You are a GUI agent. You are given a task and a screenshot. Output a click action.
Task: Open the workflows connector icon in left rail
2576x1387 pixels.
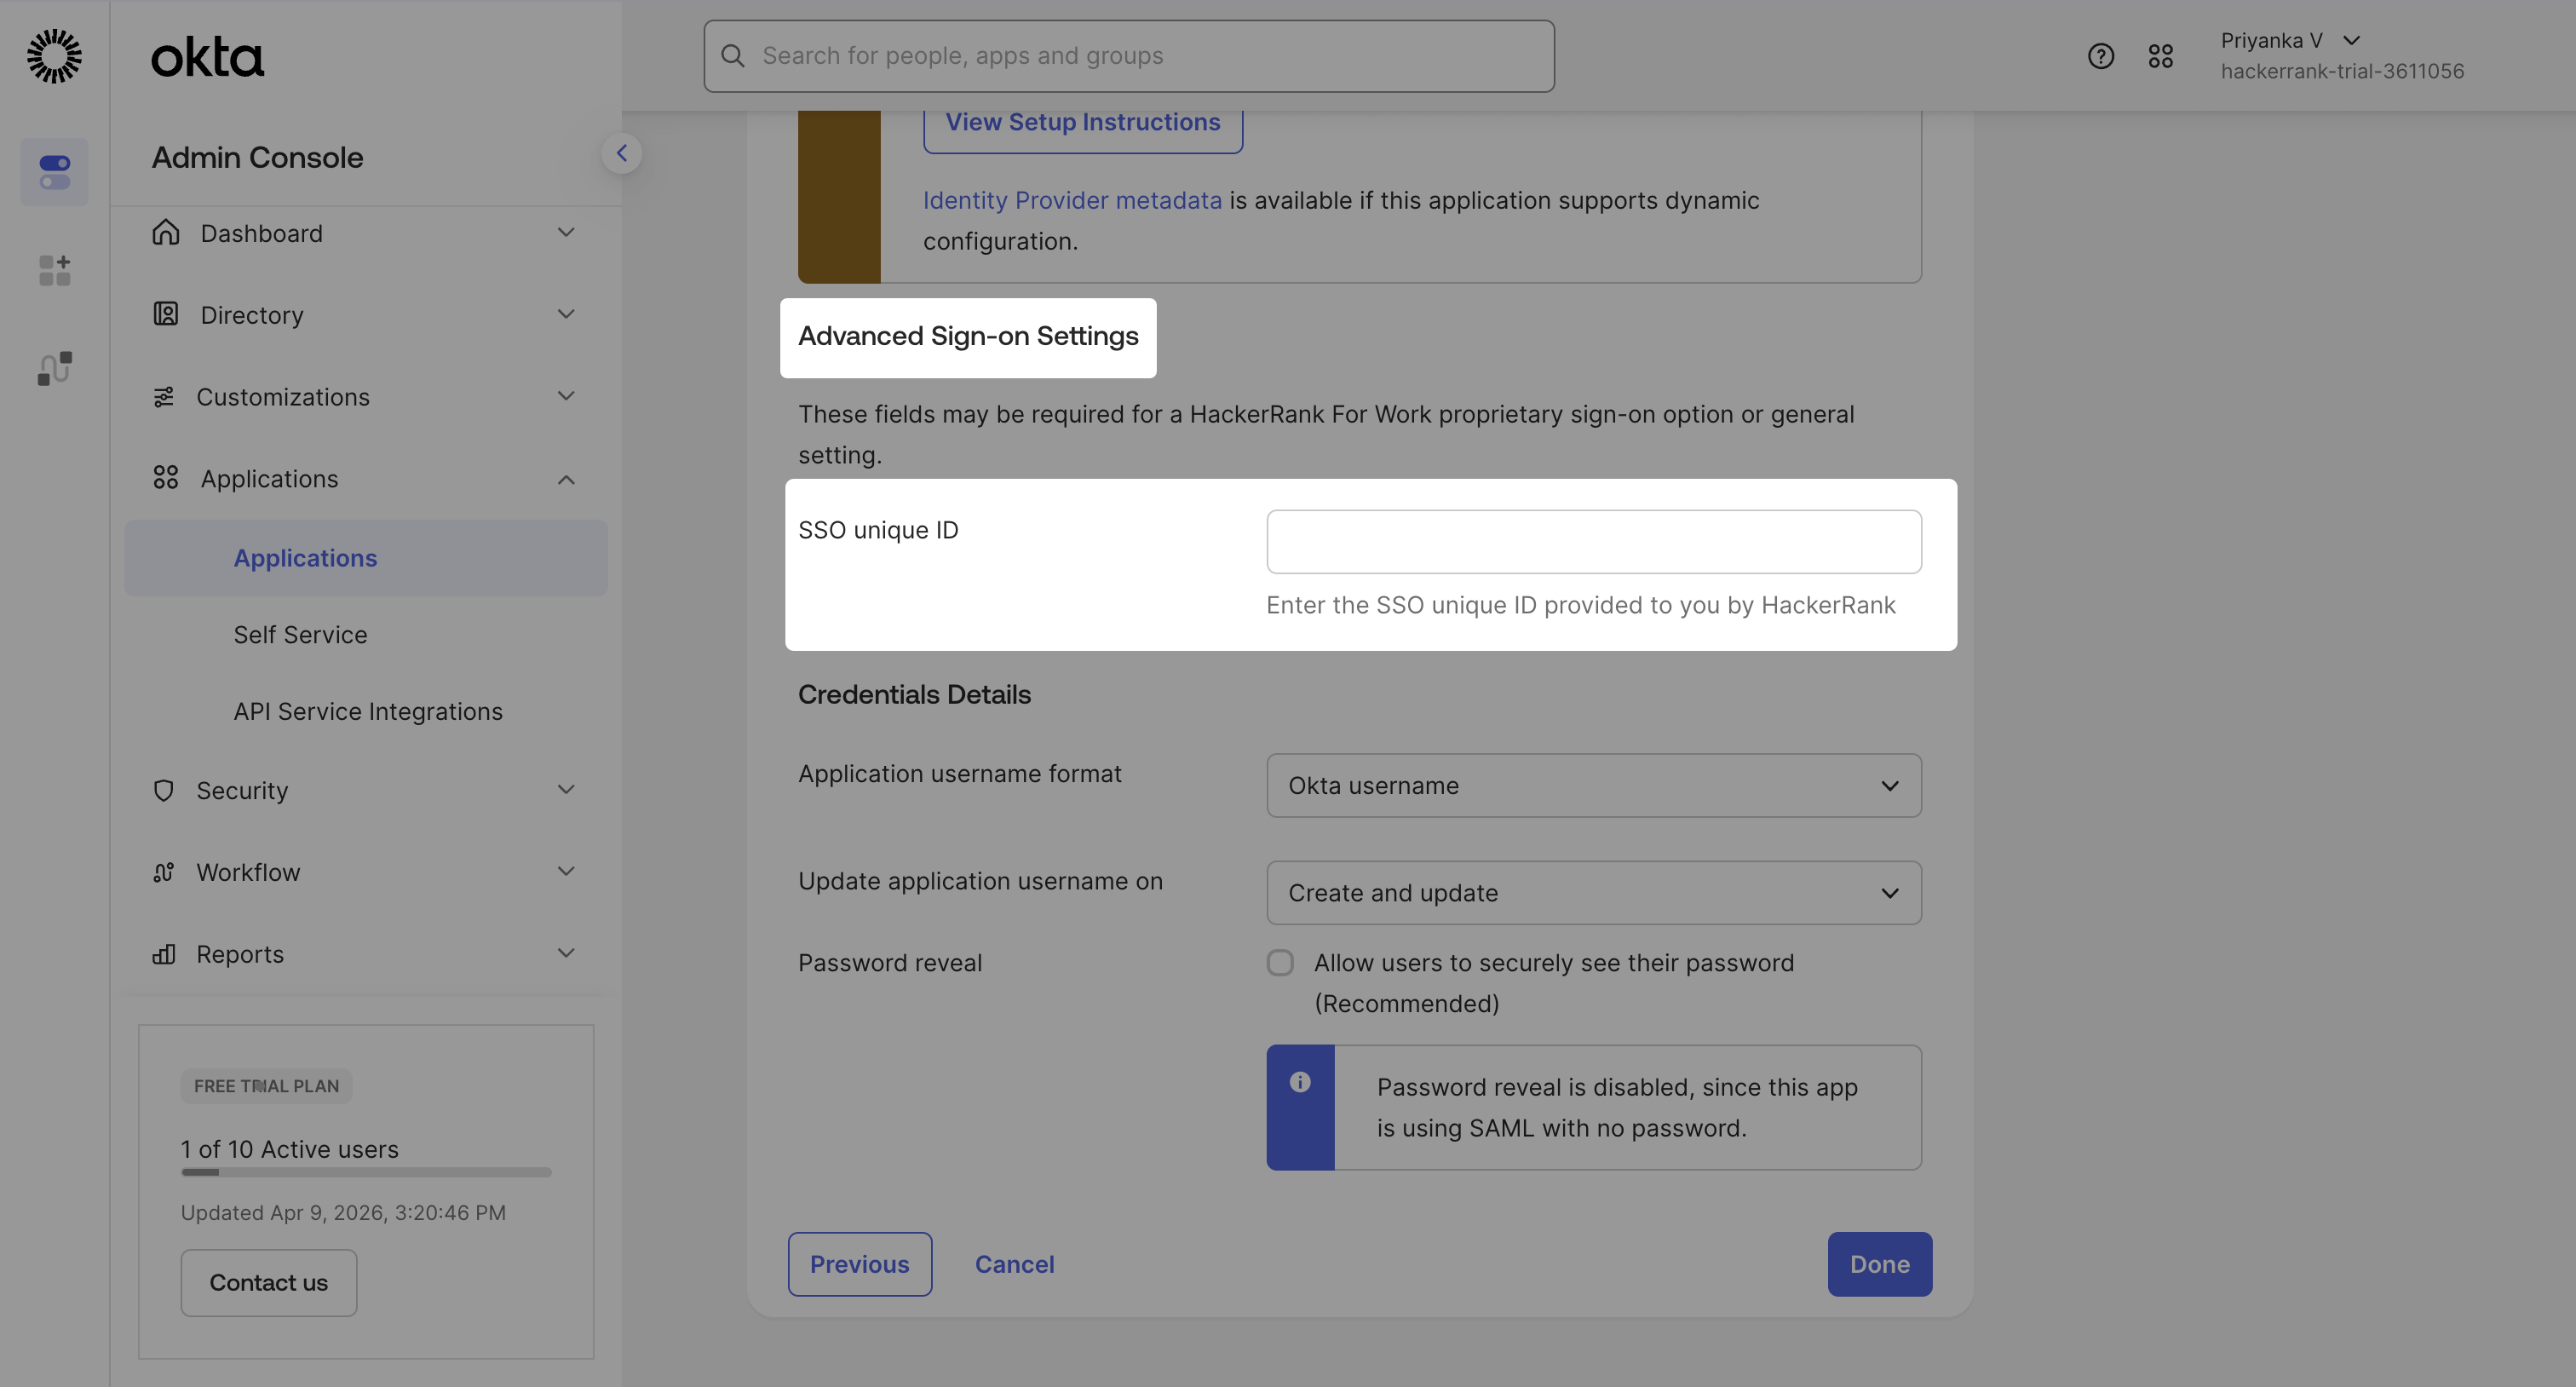click(54, 368)
